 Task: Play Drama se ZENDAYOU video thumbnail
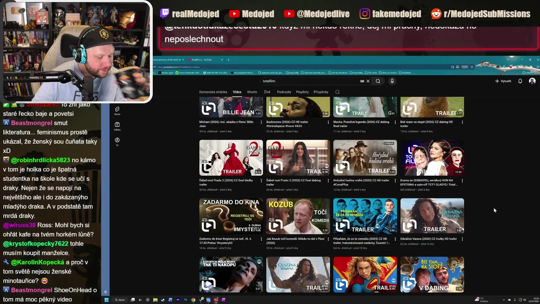(x=432, y=157)
